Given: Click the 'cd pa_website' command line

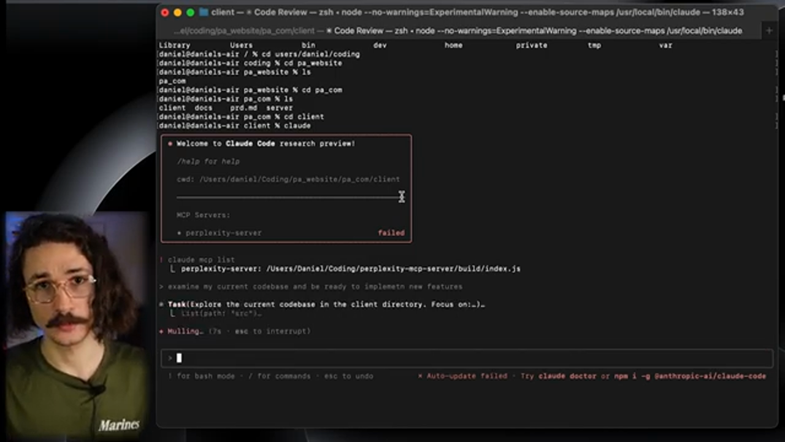Looking at the screenshot, I should [250, 63].
